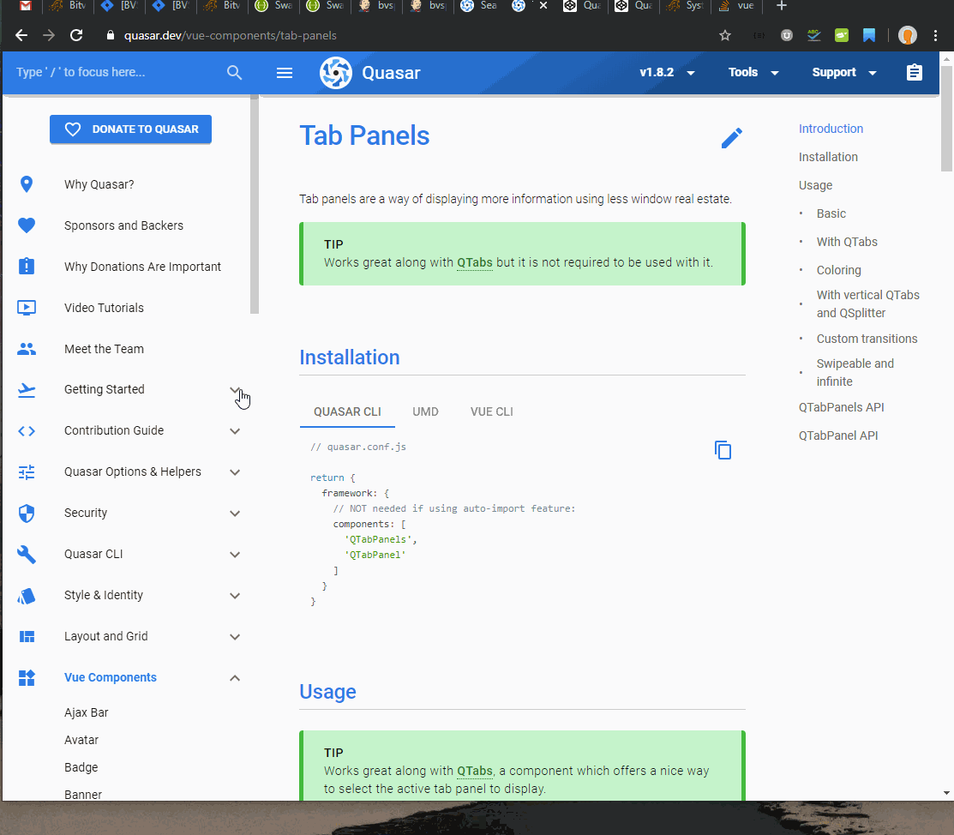This screenshot has height=835, width=954.
Task: Go back in browser history
Action: 21,35
